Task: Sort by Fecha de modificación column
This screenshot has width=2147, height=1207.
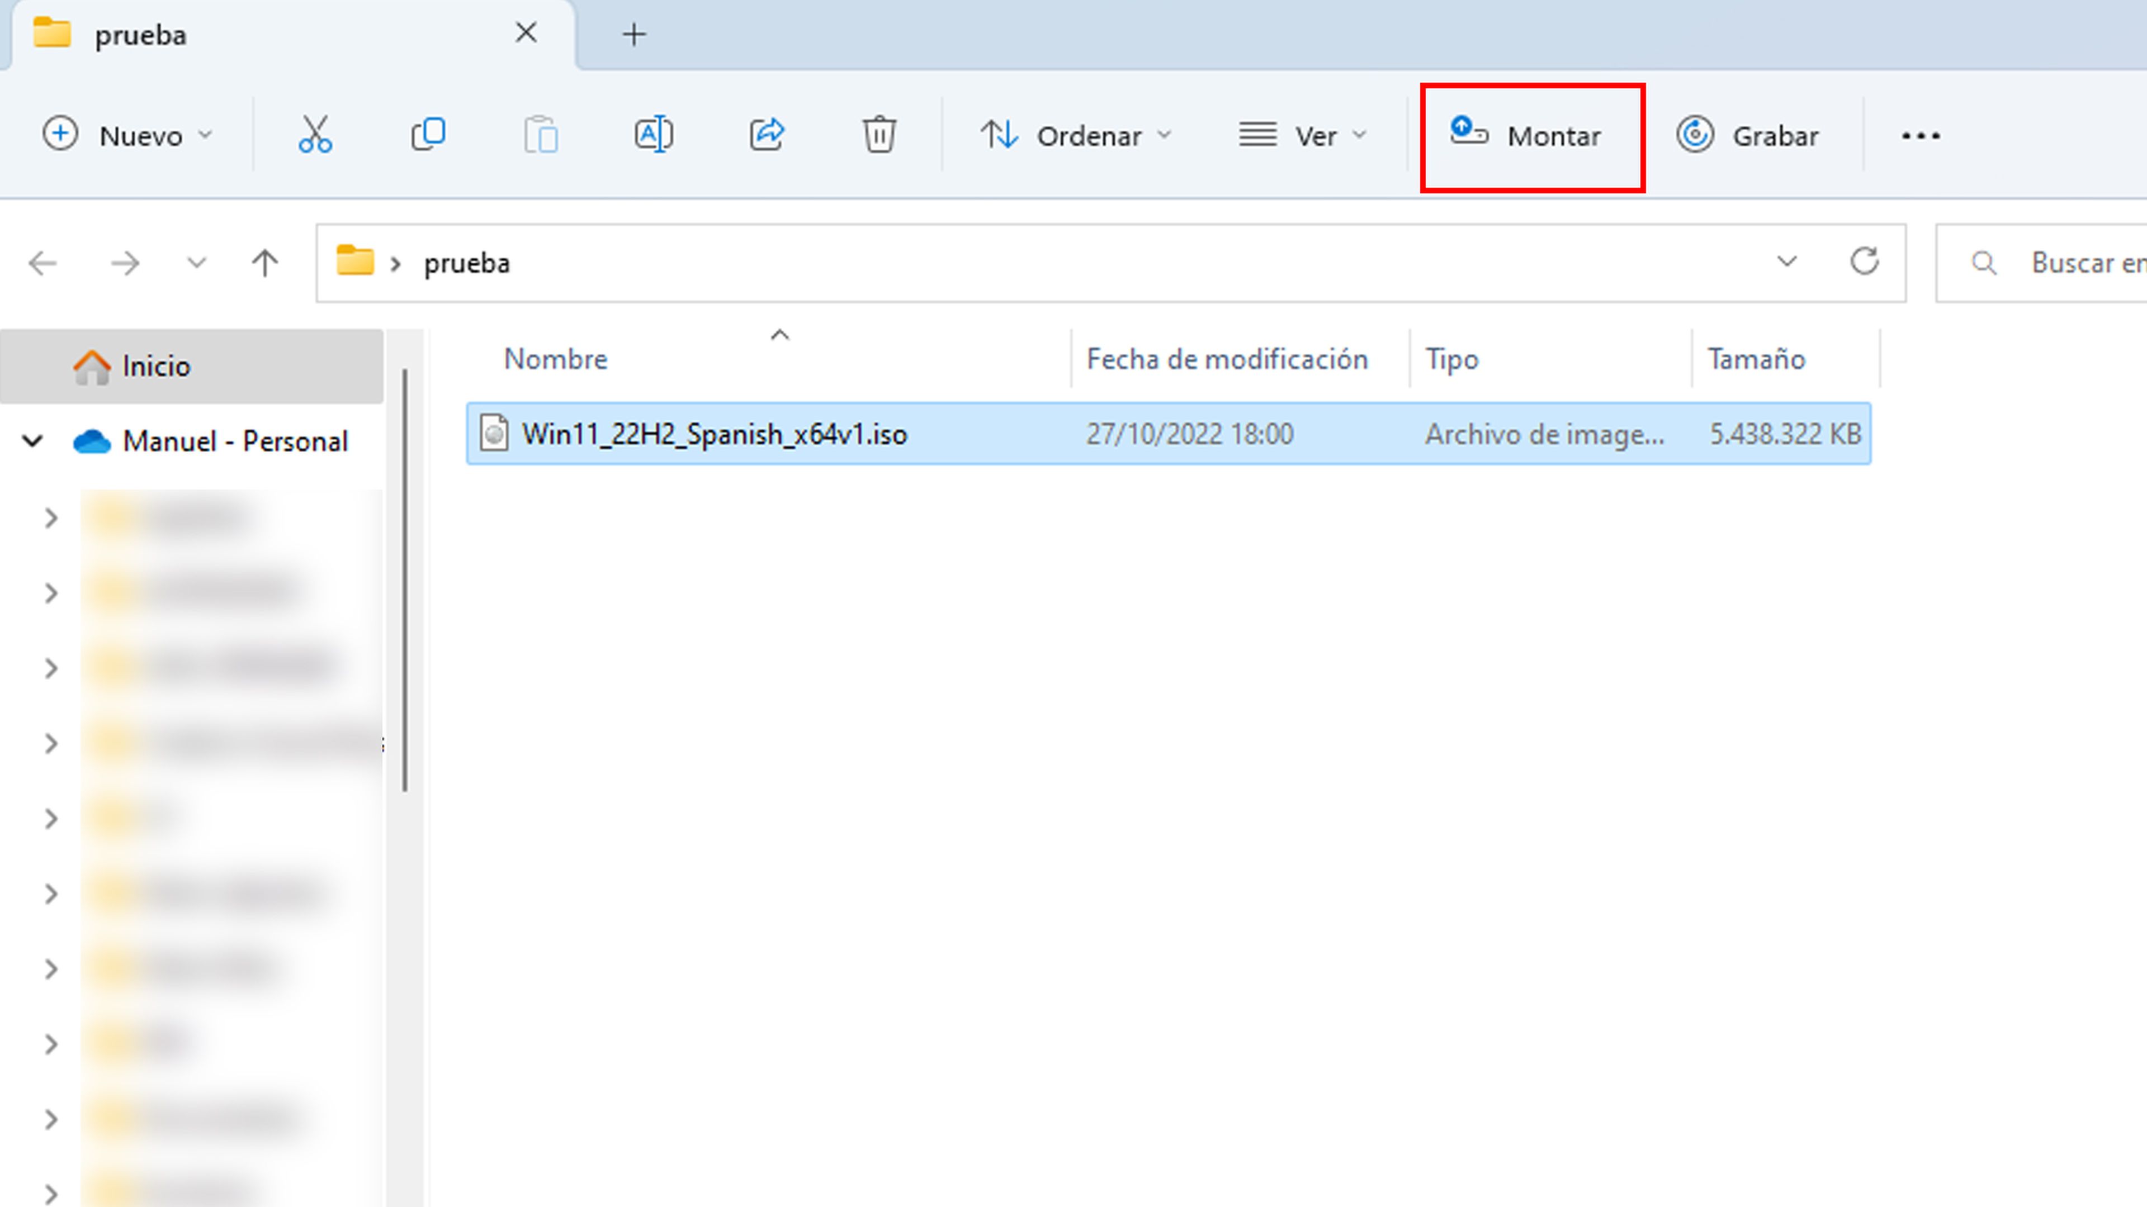Action: (1227, 359)
